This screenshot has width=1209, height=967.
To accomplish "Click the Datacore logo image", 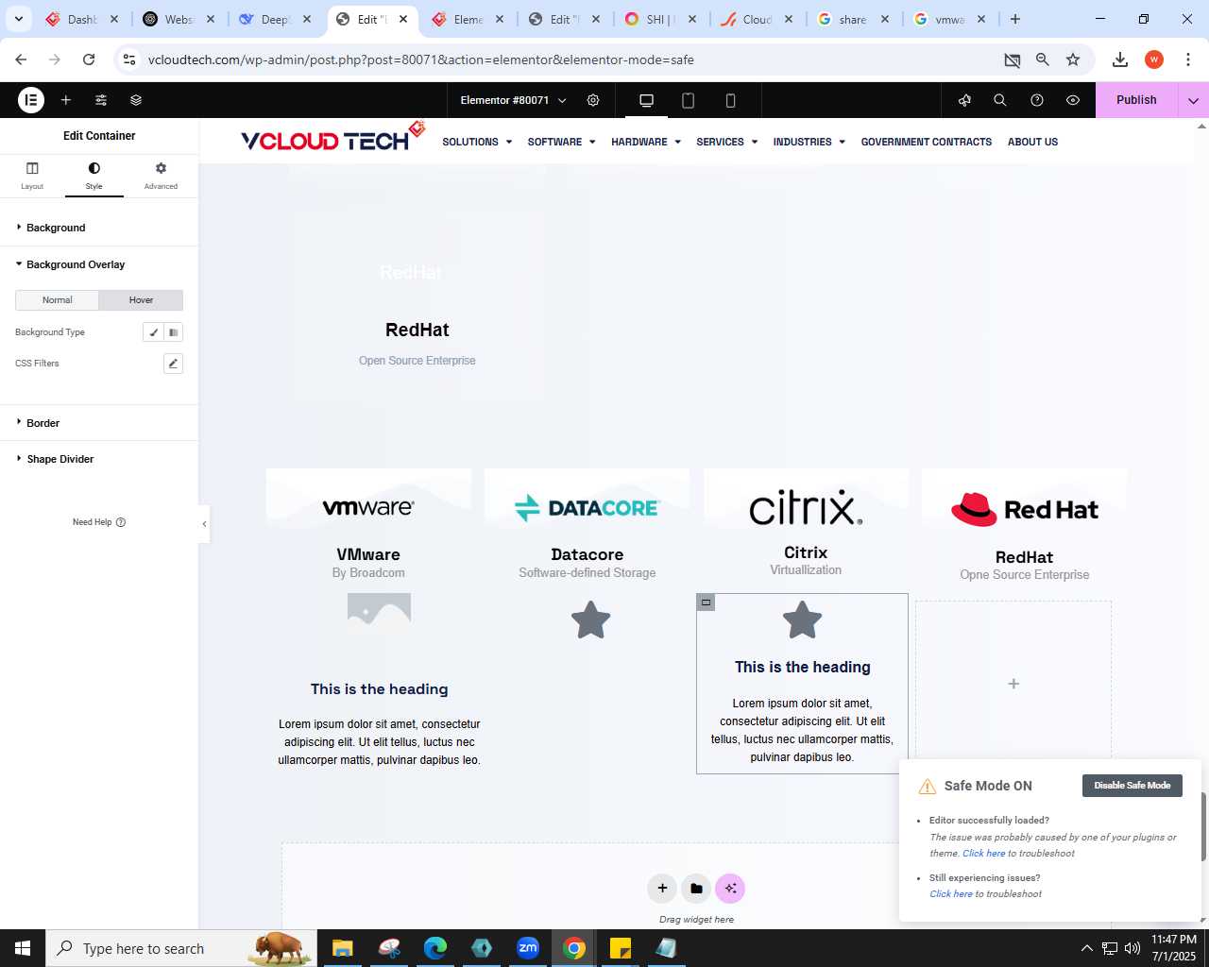I will click(587, 508).
